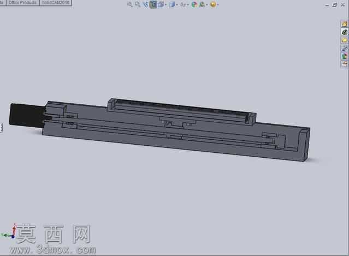Select the raised carriage atop the rail model

tap(181, 111)
